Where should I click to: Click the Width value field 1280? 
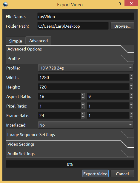[x=84, y=78]
